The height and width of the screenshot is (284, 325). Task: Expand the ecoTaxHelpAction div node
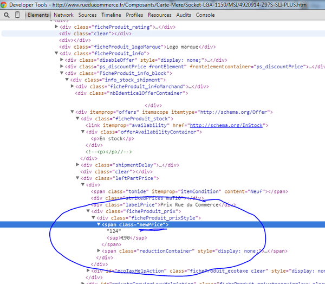(x=88, y=270)
